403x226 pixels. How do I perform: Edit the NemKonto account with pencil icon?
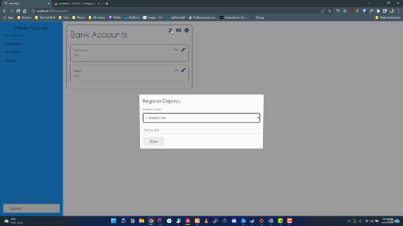pos(183,50)
